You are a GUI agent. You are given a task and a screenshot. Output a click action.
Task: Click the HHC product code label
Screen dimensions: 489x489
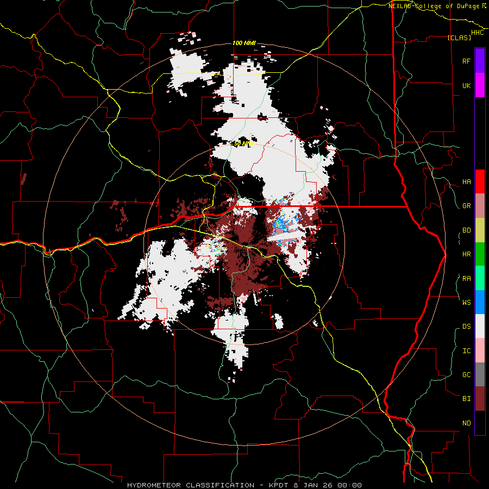point(477,33)
